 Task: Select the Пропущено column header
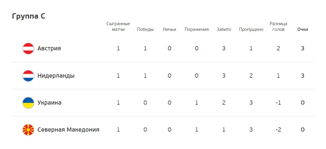(x=251, y=29)
